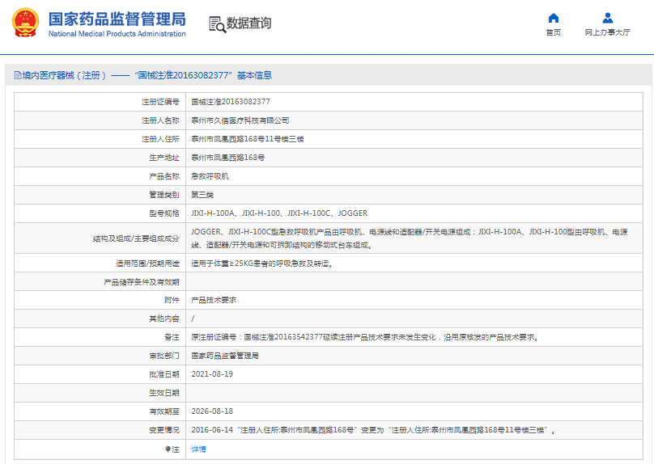Click the national emblem logo
This screenshot has height=464, width=654.
[x=25, y=23]
